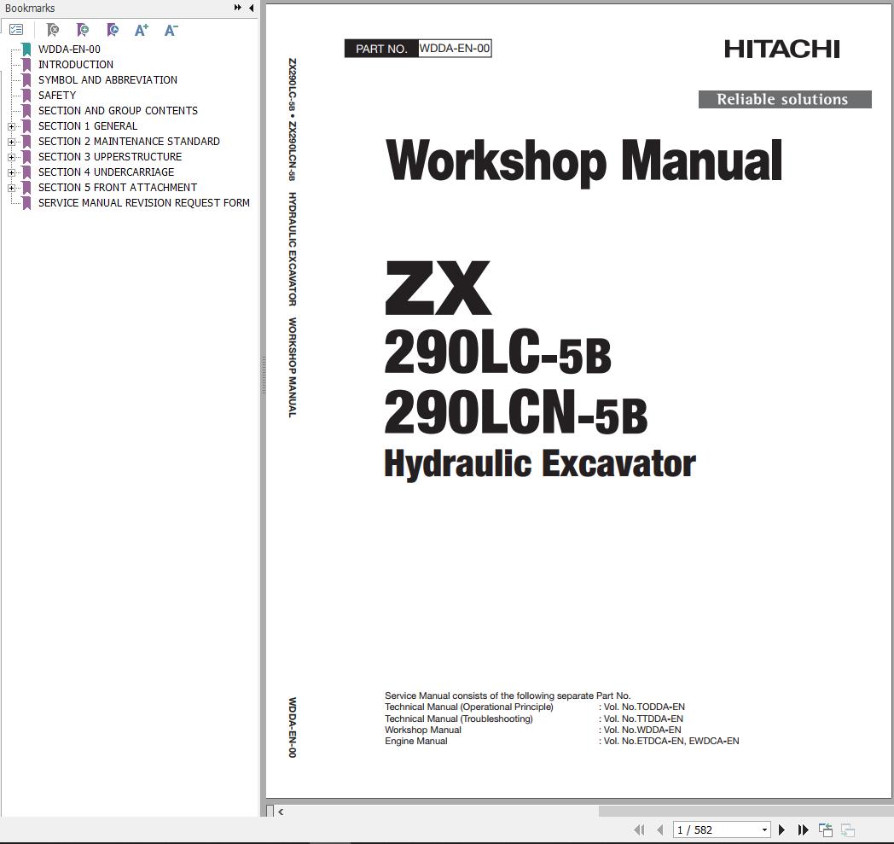
Task: Open the INTRODUCTION bookmark
Action: click(76, 65)
